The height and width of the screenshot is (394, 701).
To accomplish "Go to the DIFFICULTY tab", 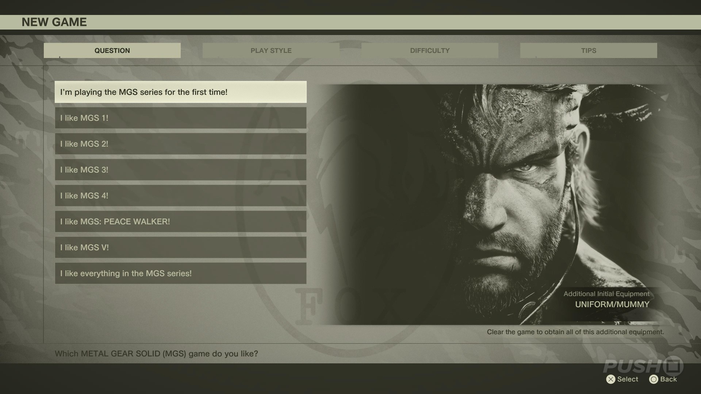I will click(x=430, y=51).
